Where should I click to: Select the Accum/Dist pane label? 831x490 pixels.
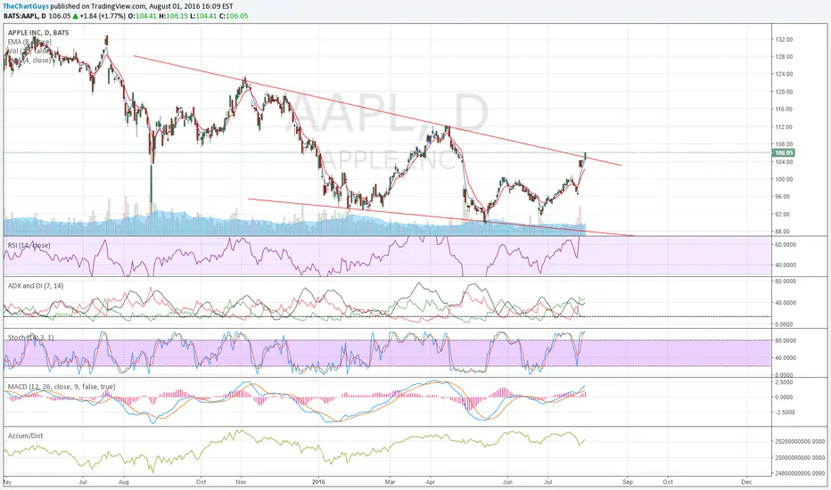coord(26,436)
